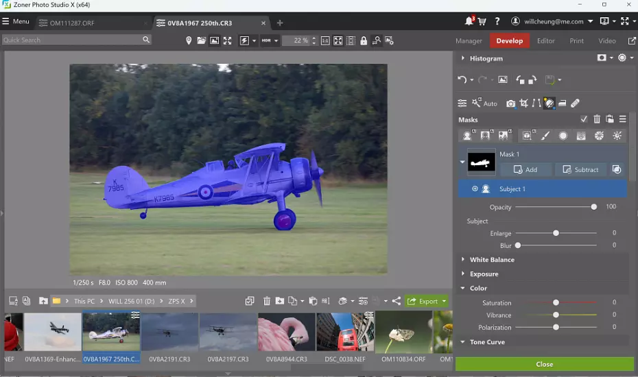Open the Export dropdown arrow
Image resolution: width=638 pixels, height=377 pixels.
point(444,302)
